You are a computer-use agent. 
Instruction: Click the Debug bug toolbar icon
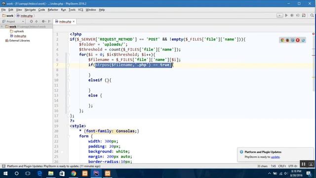292,15
